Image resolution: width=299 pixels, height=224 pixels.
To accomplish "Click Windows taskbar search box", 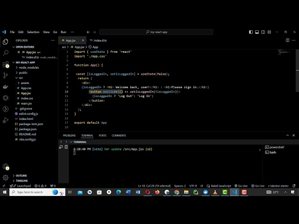I will 37,192.
